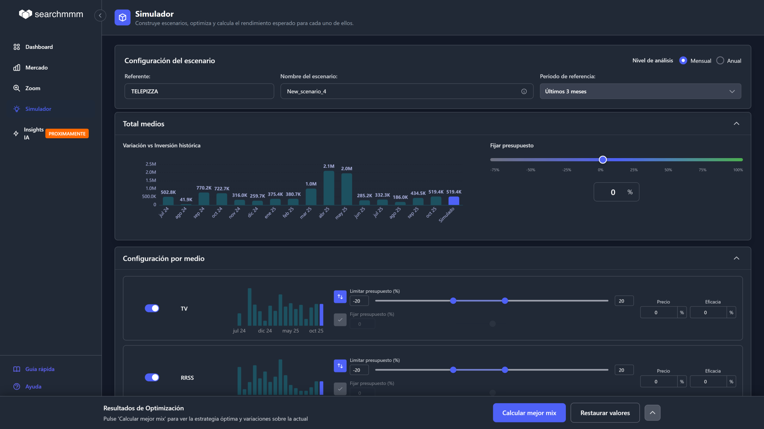The width and height of the screenshot is (764, 429).
Task: Collapse the Configuración por medio section
Action: [736, 258]
